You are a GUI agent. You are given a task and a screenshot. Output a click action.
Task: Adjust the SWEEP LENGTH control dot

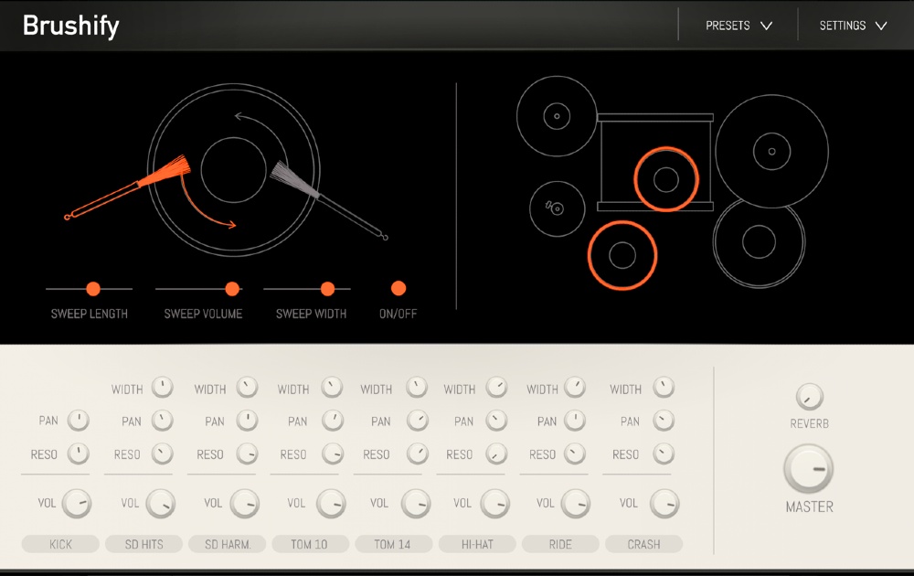(x=94, y=288)
